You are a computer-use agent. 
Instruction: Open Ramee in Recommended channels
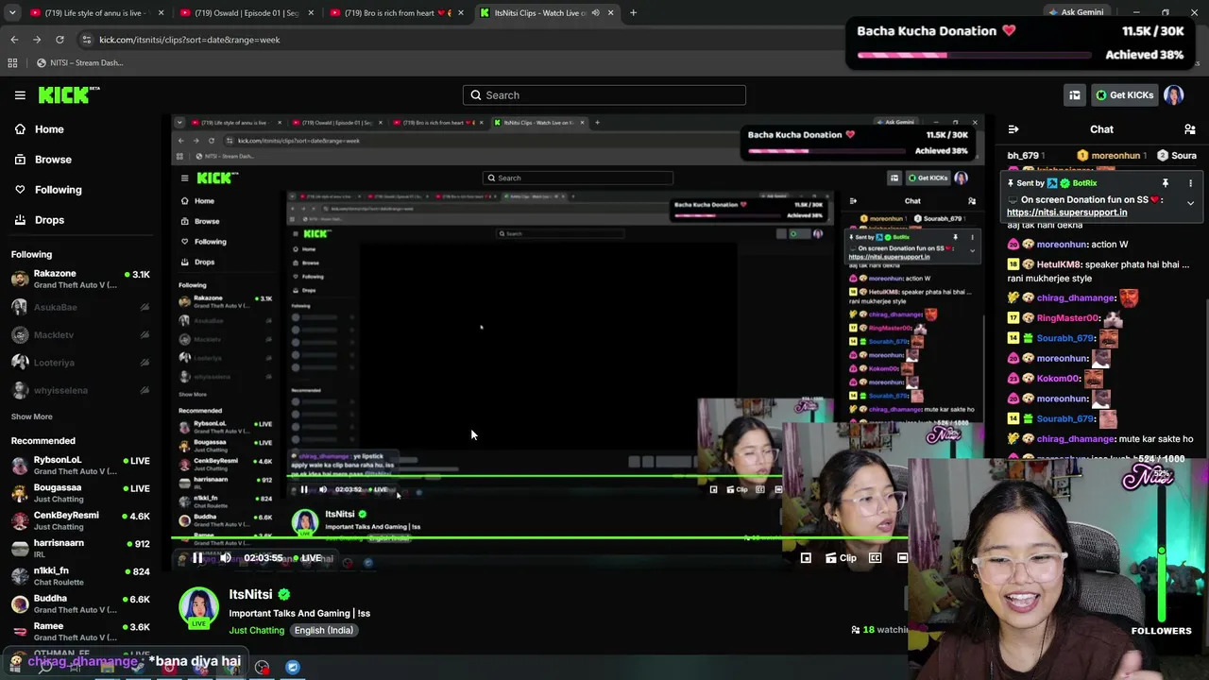[x=80, y=632]
